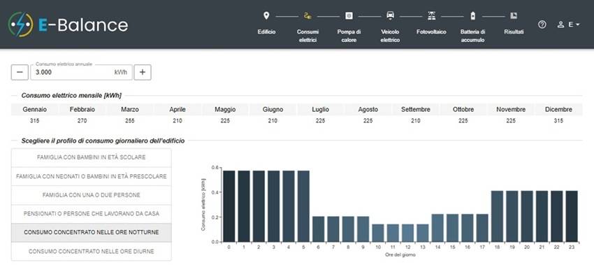Viewport: 594px width, 265px height.
Task: Click the Agosto month header
Action: pos(368,110)
